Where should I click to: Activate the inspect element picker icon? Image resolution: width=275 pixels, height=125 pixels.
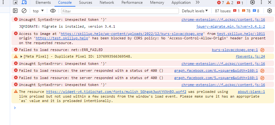coord(16,3)
